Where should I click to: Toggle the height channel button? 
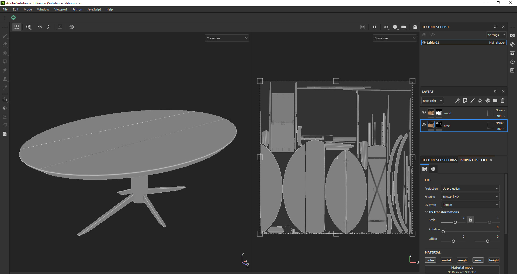tap(494, 260)
